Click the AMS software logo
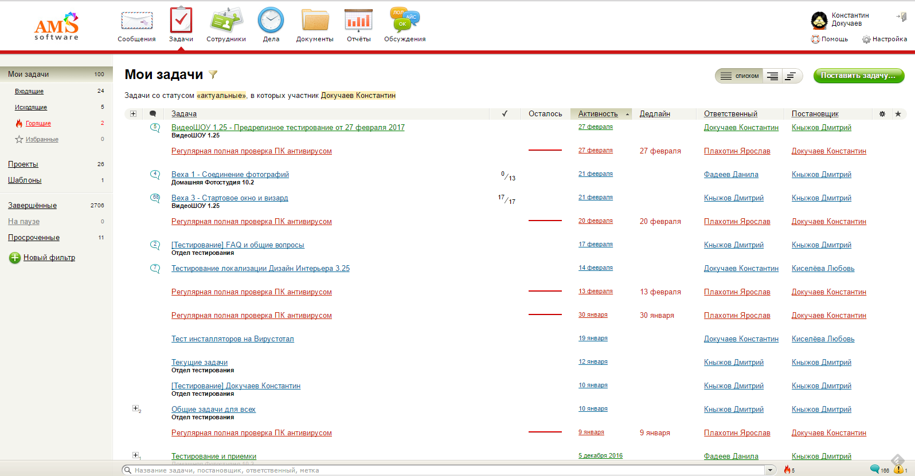 coord(56,26)
